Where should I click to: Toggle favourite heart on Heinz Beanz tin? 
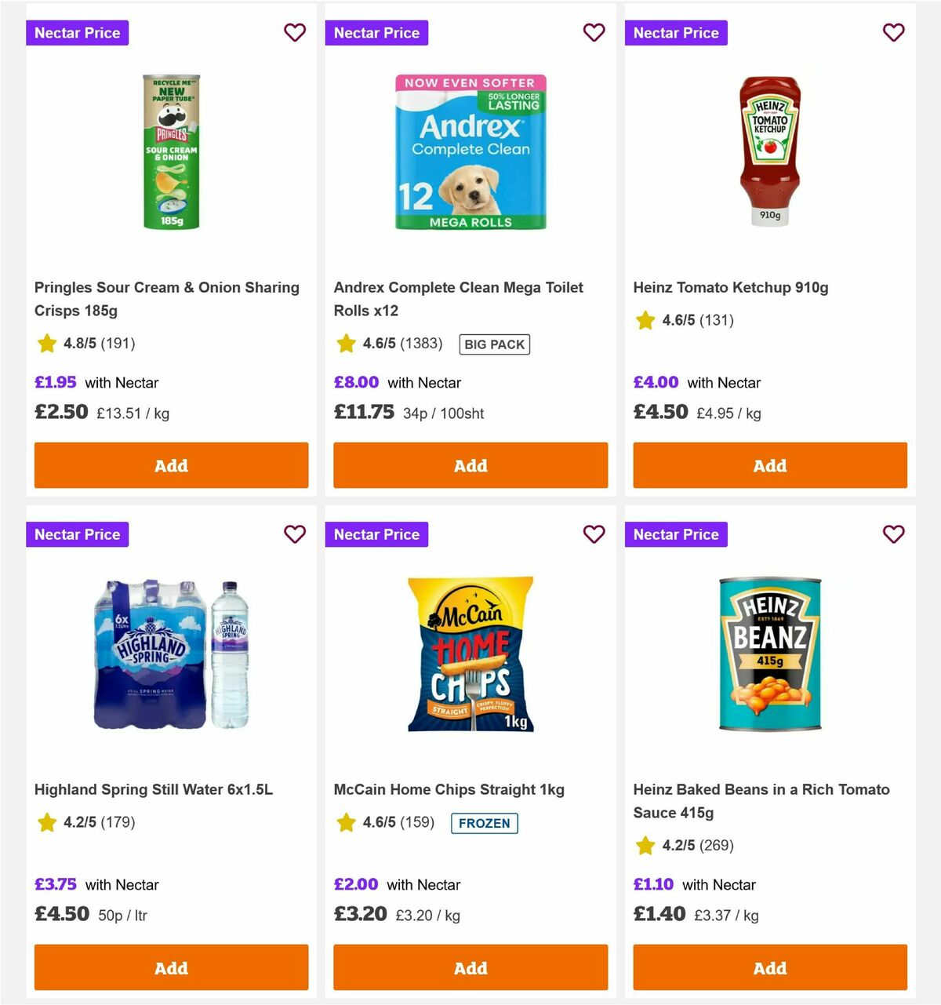(894, 534)
